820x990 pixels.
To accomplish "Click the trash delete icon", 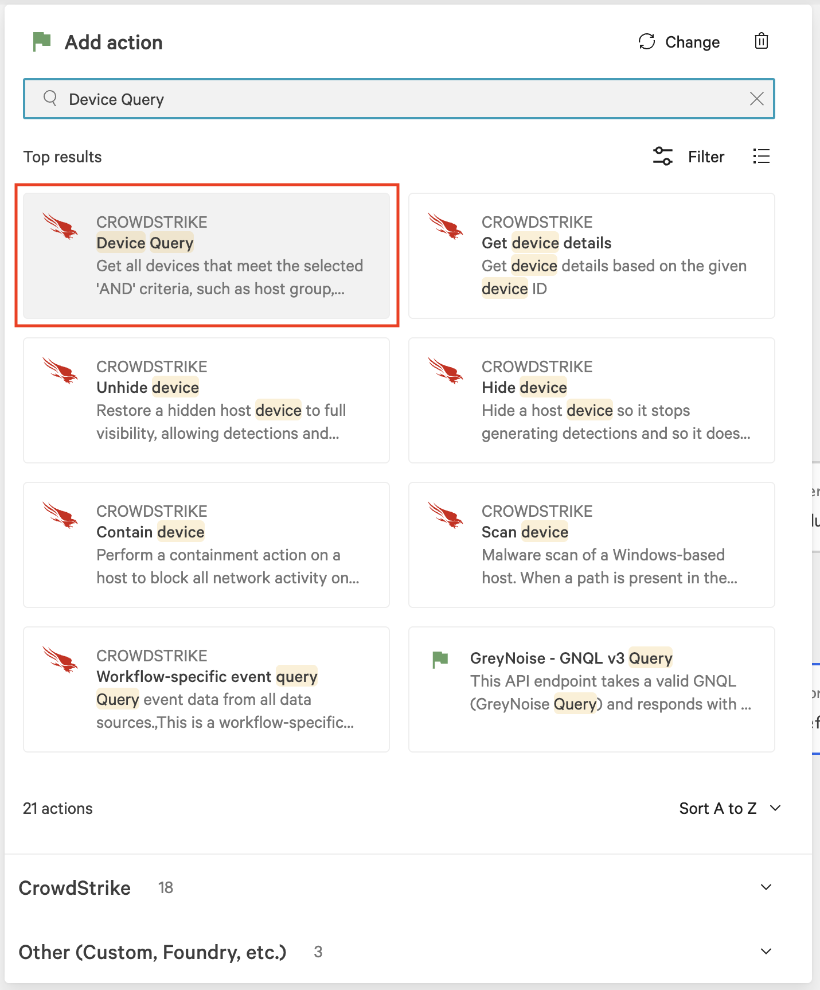I will pyautogui.click(x=761, y=41).
